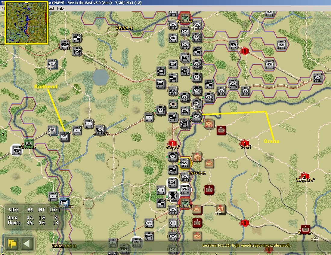Screen dimensions: 331x255
Task: Select the green garrison unit 10 8 at Mogilev
Action: coord(185,203)
